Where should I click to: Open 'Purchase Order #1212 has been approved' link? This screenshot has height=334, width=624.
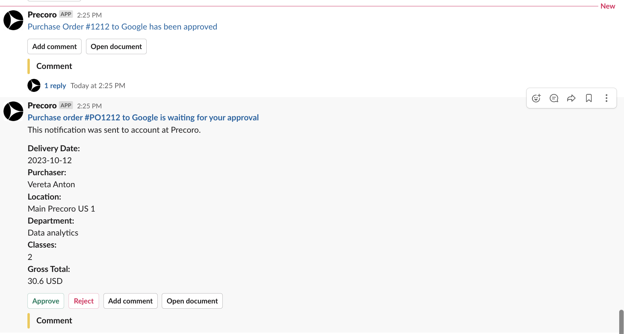[x=122, y=27]
